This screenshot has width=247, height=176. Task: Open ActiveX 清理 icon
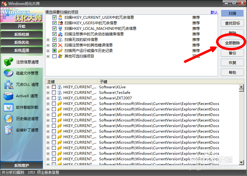[9, 96]
